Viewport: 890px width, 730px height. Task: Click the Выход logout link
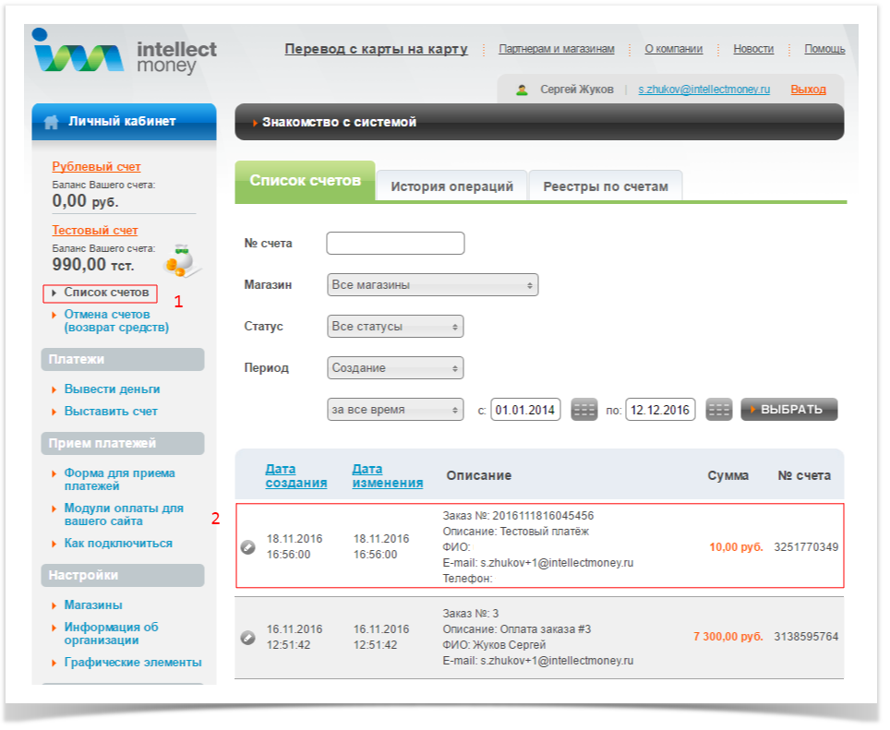tap(808, 90)
